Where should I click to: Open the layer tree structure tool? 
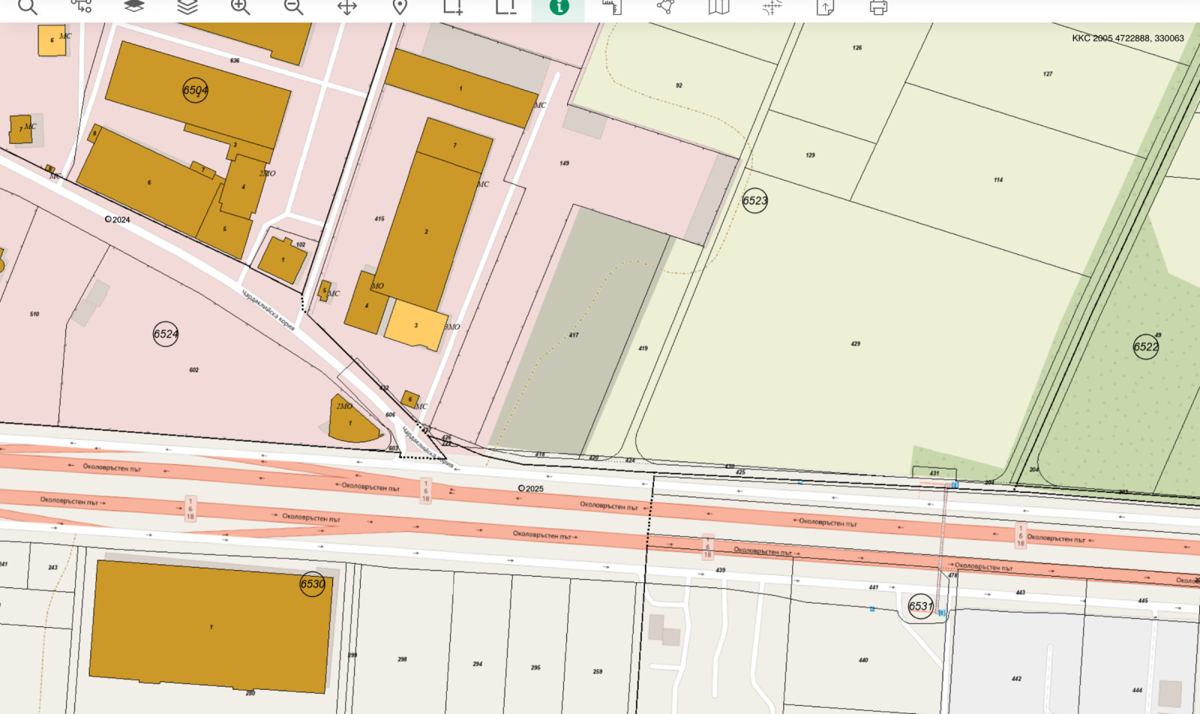(81, 7)
